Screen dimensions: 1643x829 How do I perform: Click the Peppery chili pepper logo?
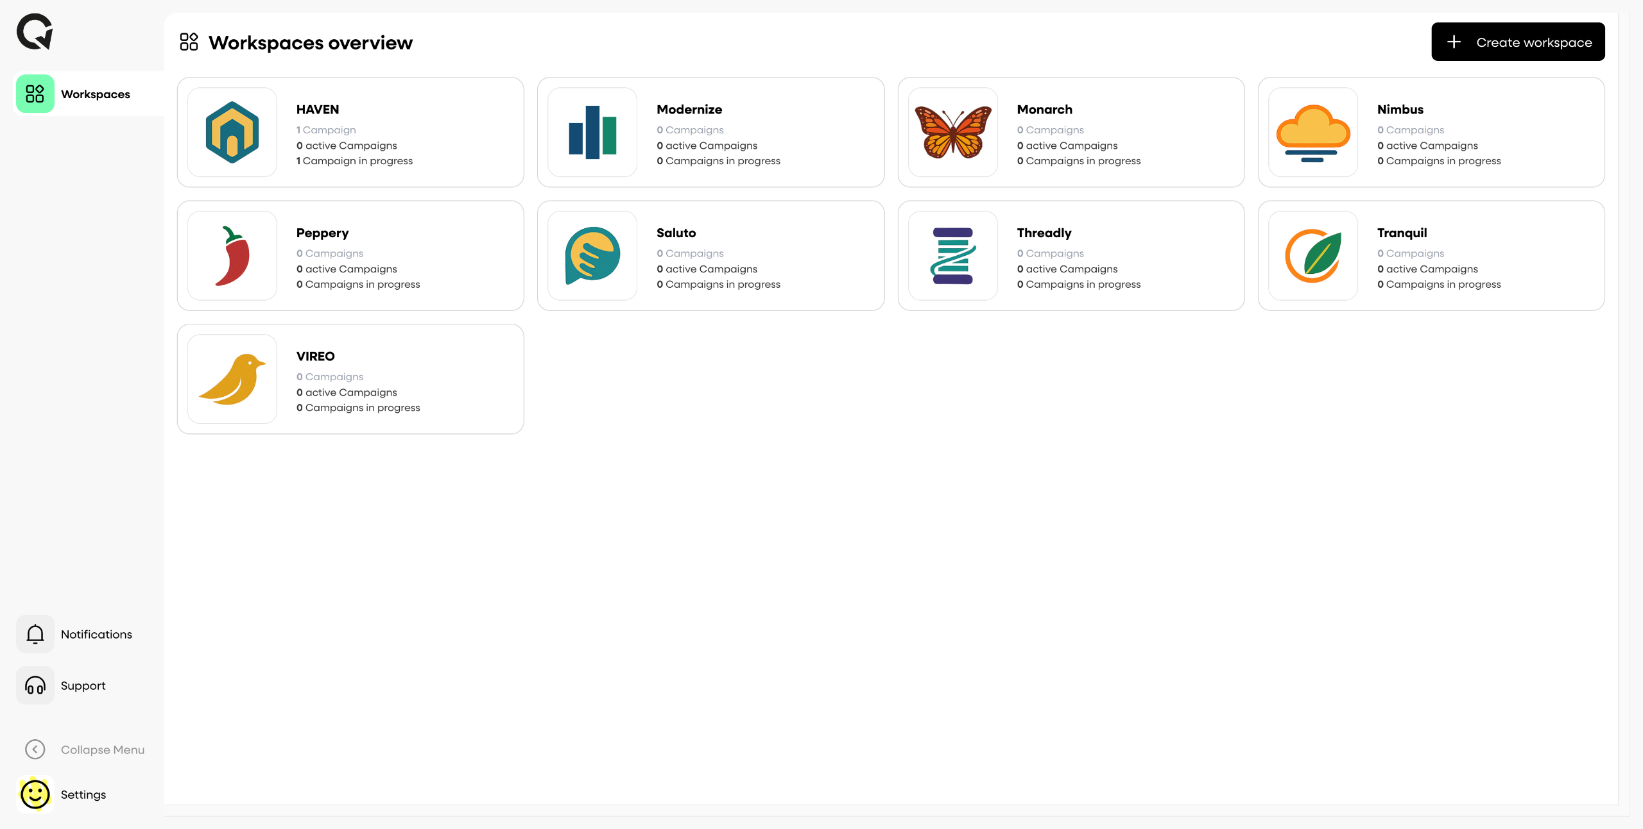(x=232, y=256)
